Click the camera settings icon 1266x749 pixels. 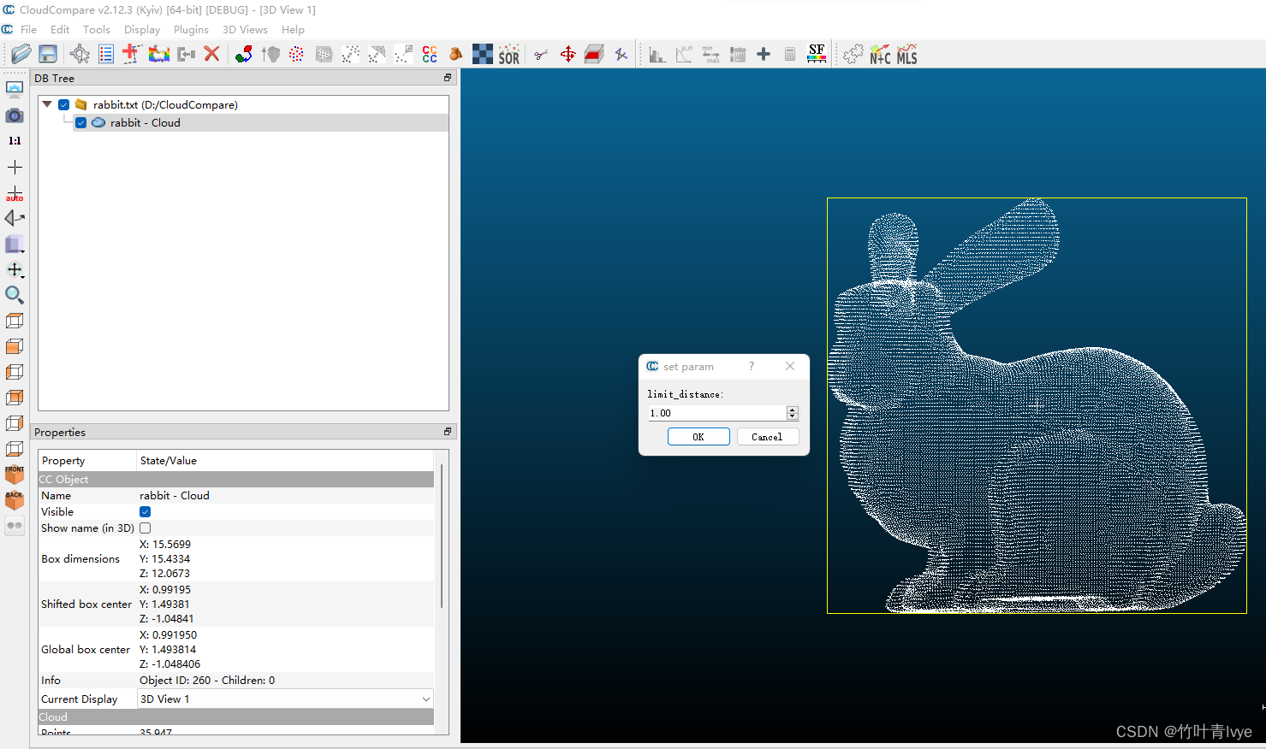[x=15, y=115]
